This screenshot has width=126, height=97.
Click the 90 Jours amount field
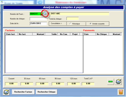coord(58,84)
